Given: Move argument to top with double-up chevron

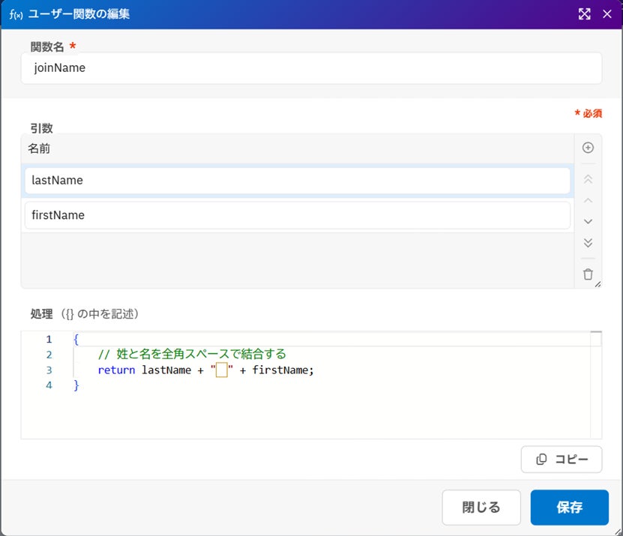Looking at the screenshot, I should click(588, 179).
